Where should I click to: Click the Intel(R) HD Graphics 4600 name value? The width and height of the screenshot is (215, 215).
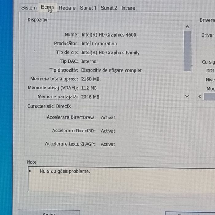tap(109, 35)
